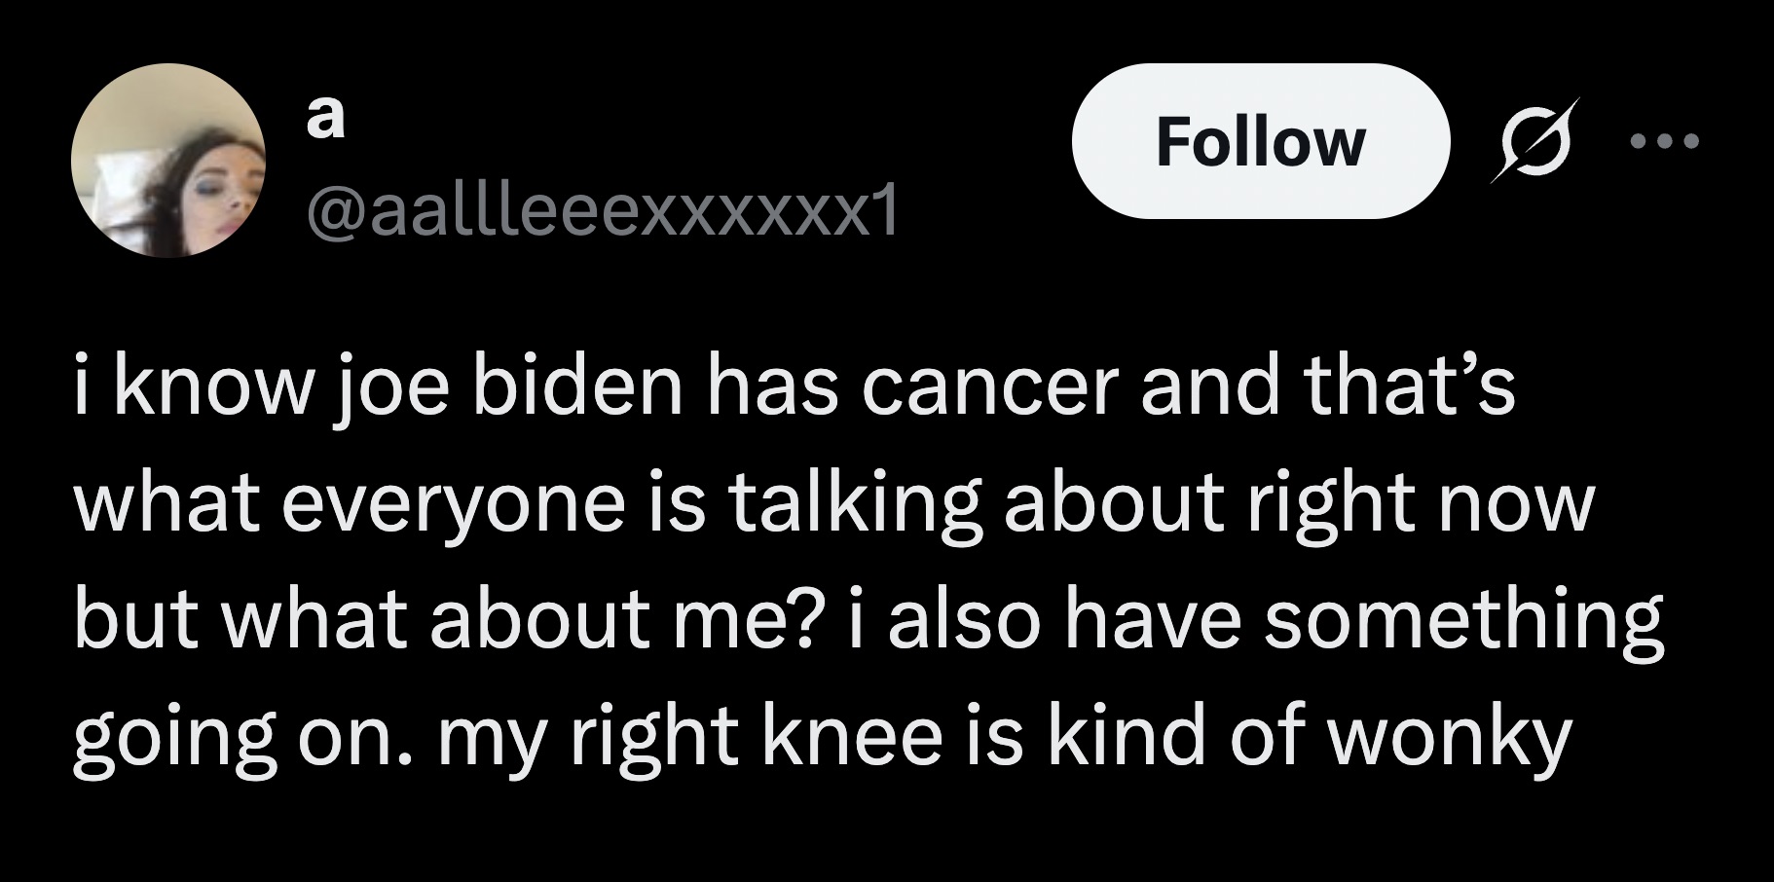
Task: Click the phrase "what about me?"
Action: coord(526,620)
